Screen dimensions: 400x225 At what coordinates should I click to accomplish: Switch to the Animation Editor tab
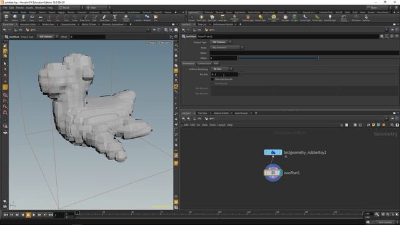pos(27,24)
